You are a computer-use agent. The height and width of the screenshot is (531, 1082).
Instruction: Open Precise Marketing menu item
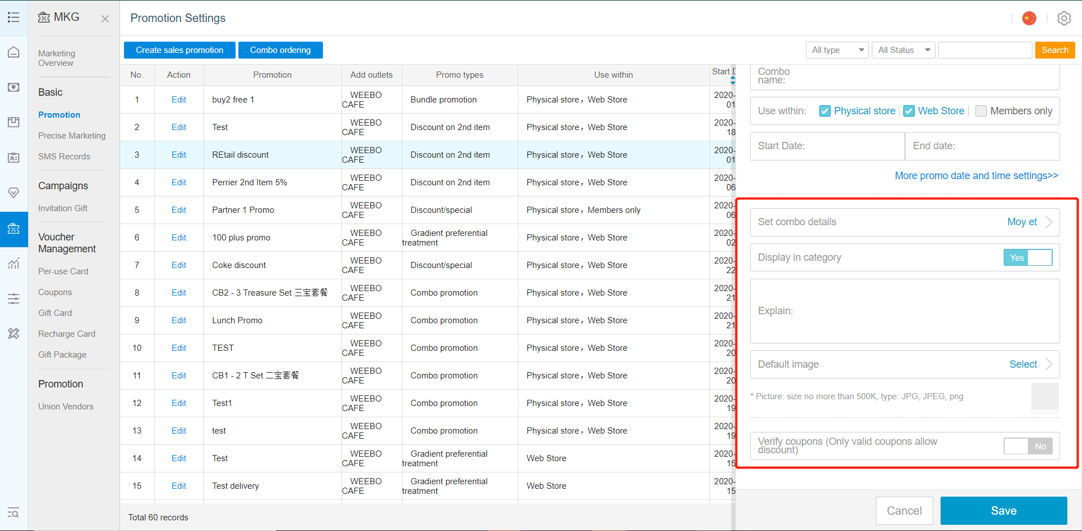[x=72, y=136]
